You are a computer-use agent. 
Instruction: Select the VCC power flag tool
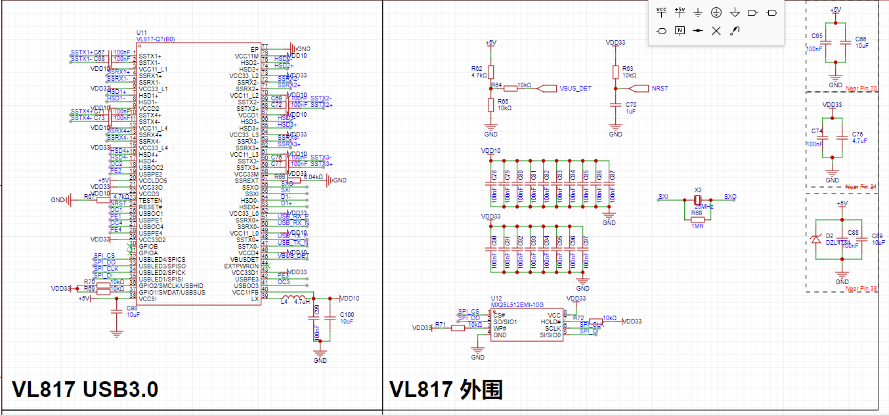click(x=662, y=12)
